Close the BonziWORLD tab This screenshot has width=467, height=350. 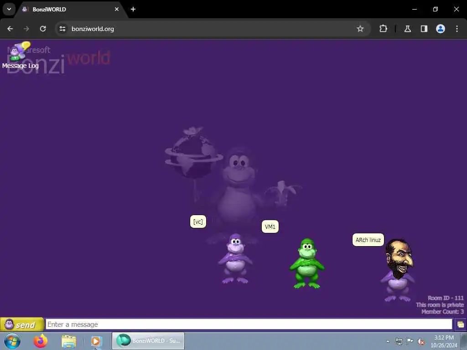117,9
